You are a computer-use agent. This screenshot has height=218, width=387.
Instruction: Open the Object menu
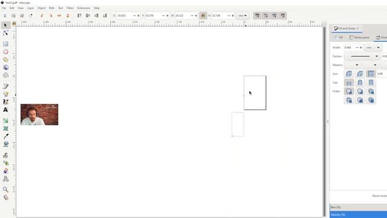(41, 8)
